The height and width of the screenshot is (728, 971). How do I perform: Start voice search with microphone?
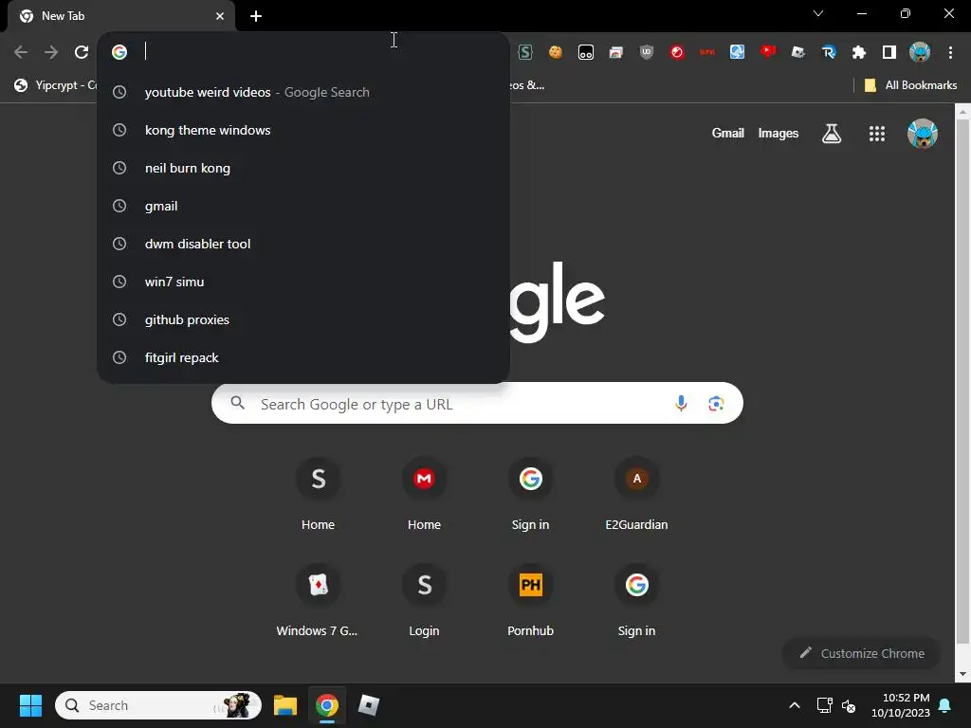681,404
